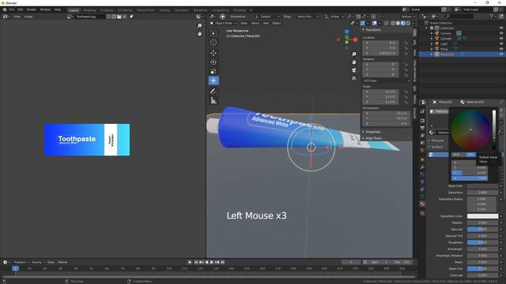Open the XYZ Euler rotation mode dropdown

point(386,80)
